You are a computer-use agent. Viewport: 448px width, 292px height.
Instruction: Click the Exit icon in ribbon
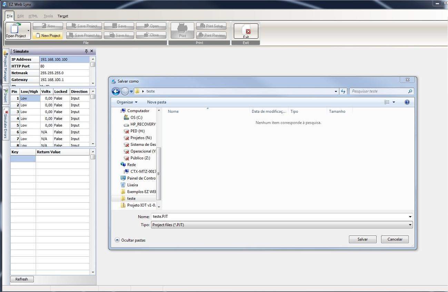[x=246, y=31]
